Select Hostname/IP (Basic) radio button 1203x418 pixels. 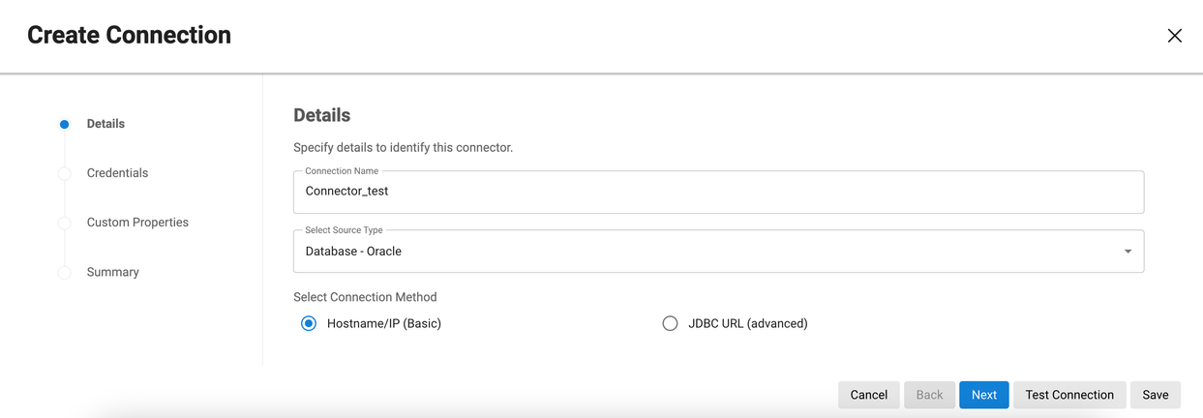tap(309, 324)
